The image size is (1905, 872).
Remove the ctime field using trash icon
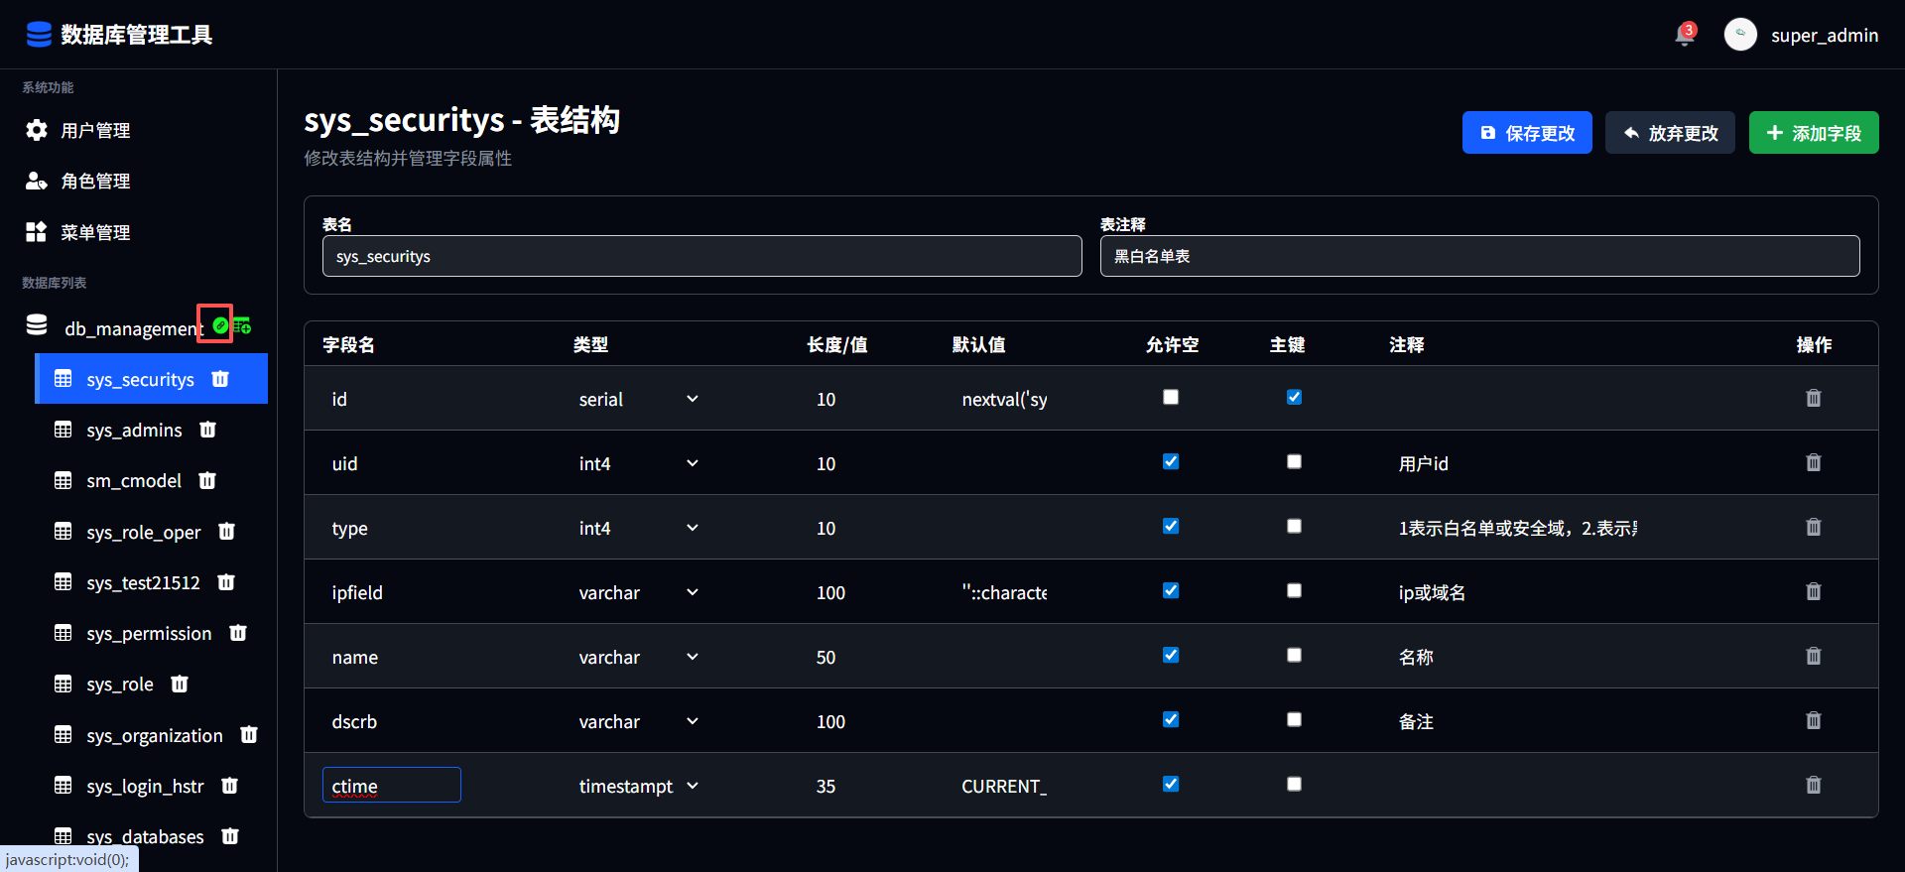pyautogui.click(x=1813, y=786)
